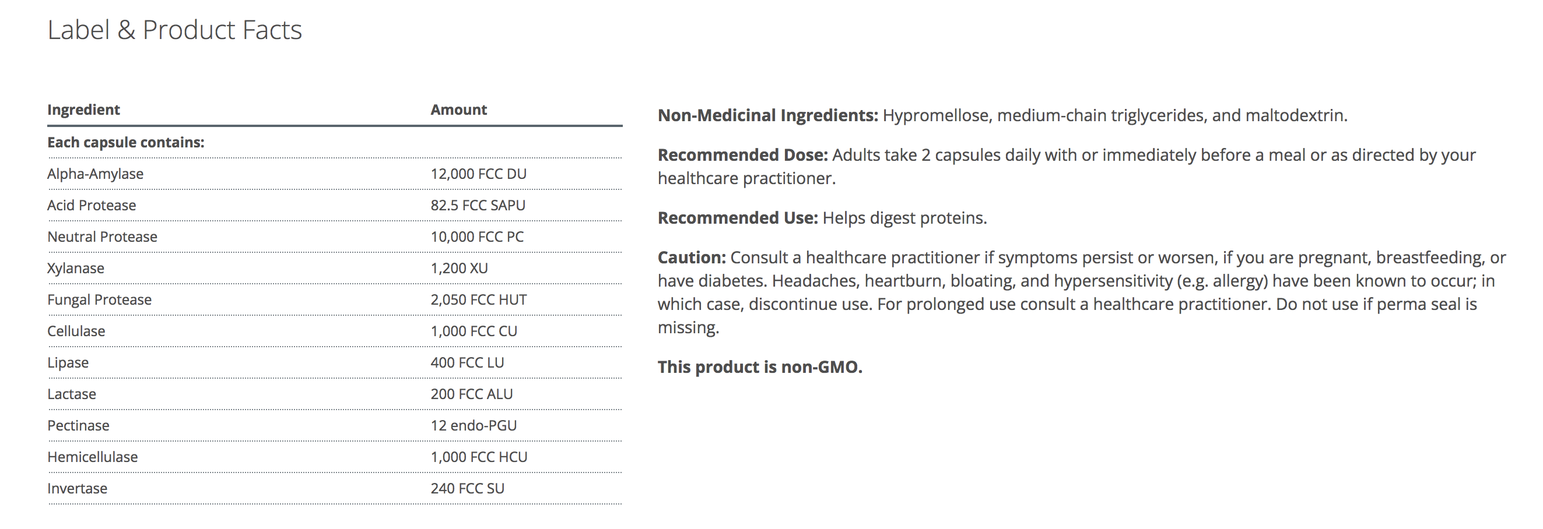Screen dimensions: 1543x529
Task: Click the Xylanase ingredient name
Action: pos(75,268)
